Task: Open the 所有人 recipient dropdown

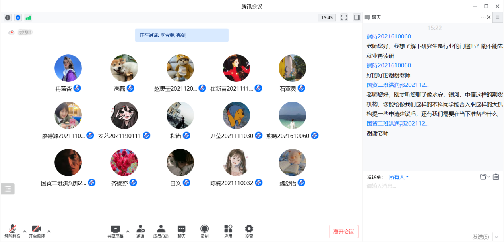Action: (x=399, y=177)
